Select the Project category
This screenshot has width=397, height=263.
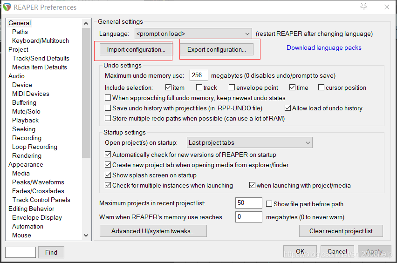(18, 49)
